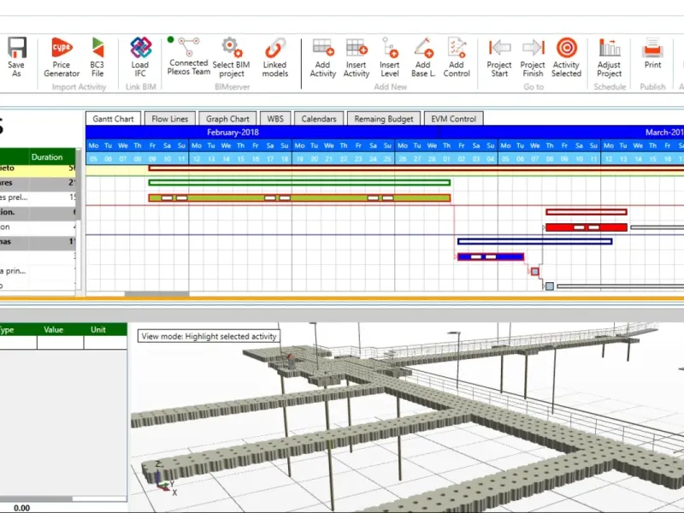Click the Insert Activity icon

(357, 56)
